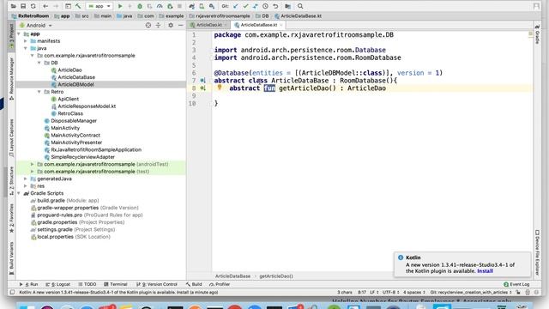Open the Version Control tool window tab

coord(156,284)
